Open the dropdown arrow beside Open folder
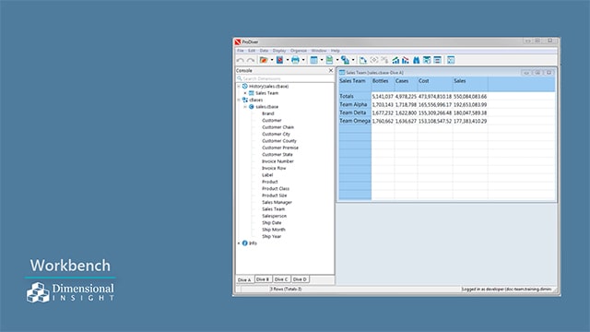The width and height of the screenshot is (590, 332). pyautogui.click(x=272, y=60)
